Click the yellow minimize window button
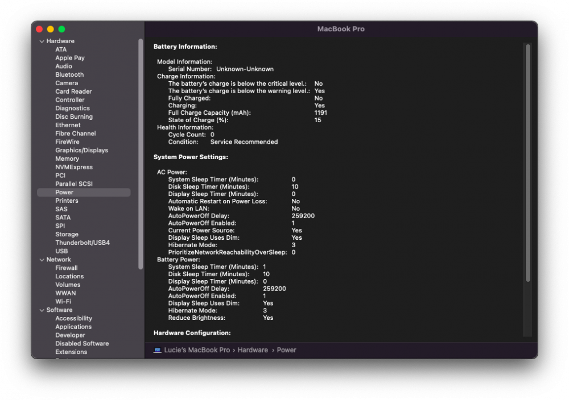 click(x=51, y=29)
